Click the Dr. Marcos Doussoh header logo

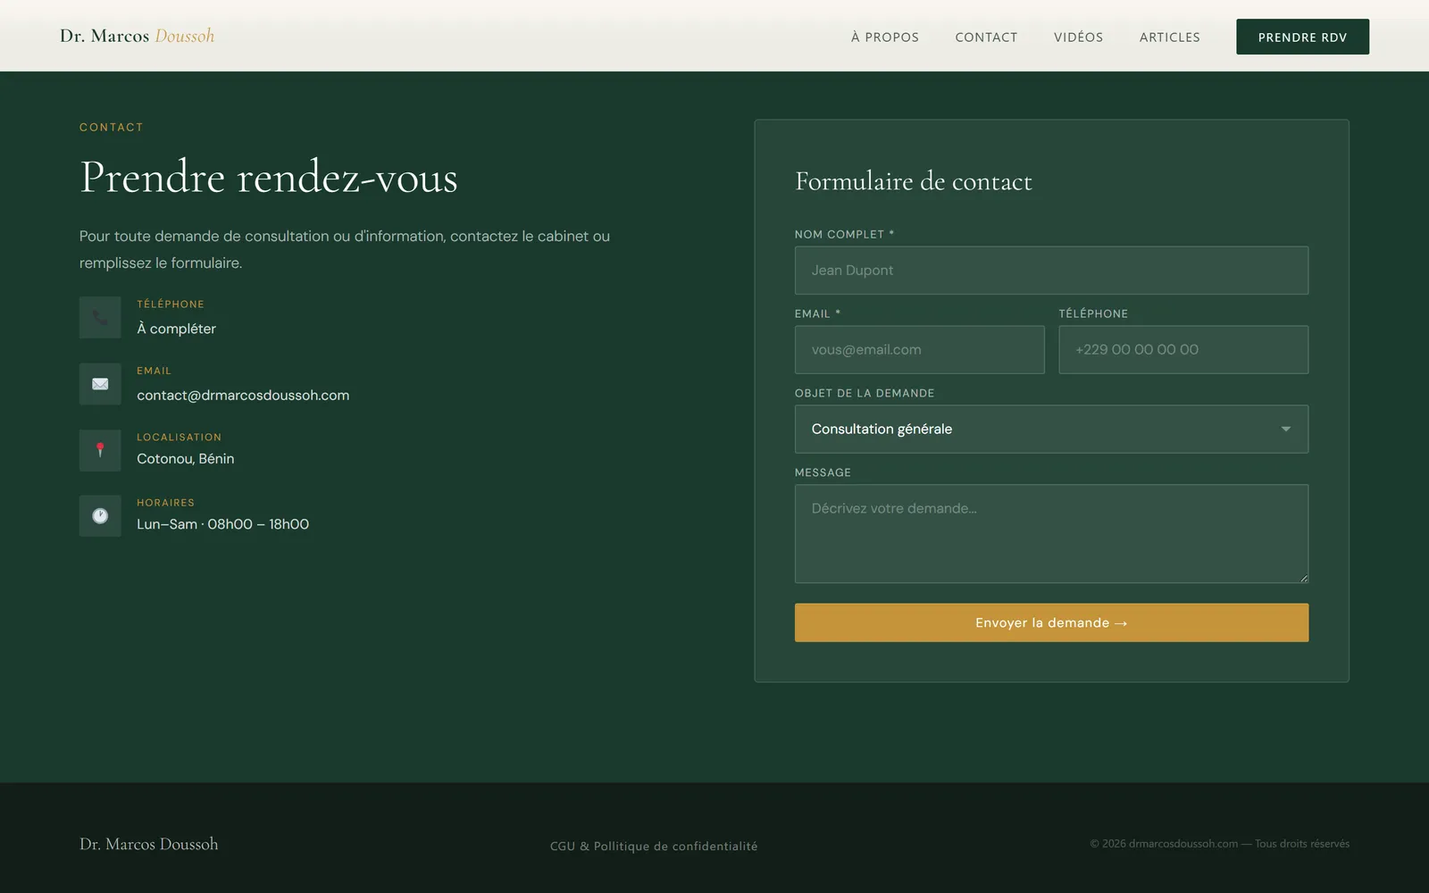pyautogui.click(x=137, y=36)
